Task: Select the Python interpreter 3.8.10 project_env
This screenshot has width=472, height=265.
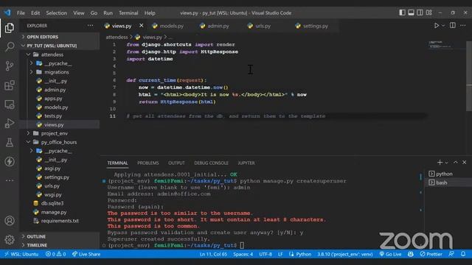Action: [345, 254]
